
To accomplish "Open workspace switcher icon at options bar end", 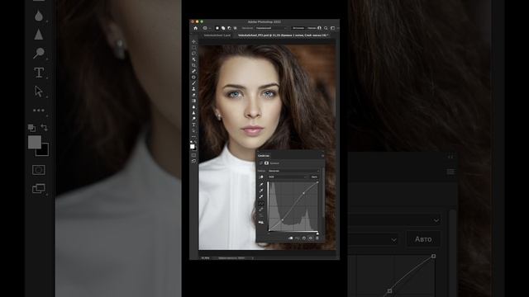I will 332,28.
